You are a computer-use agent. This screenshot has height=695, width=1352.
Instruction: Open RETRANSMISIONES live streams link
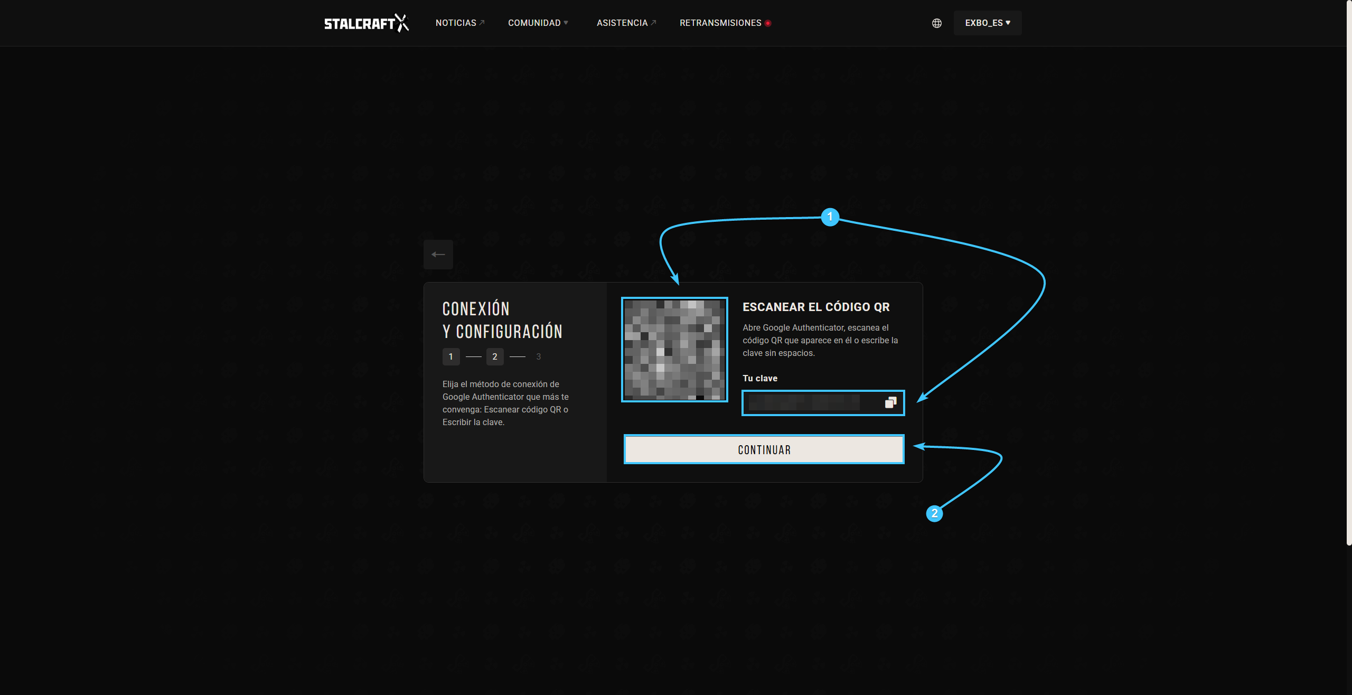(x=725, y=23)
